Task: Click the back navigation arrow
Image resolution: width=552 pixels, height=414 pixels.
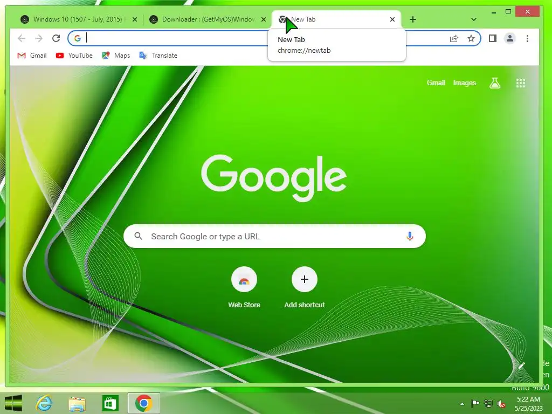Action: click(22, 38)
